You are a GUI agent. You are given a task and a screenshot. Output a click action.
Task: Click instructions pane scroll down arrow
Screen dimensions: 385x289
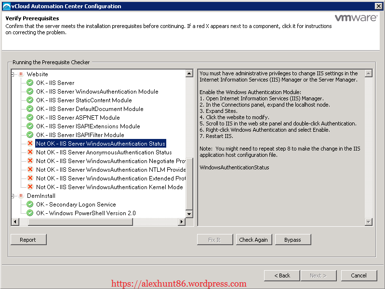point(369,222)
